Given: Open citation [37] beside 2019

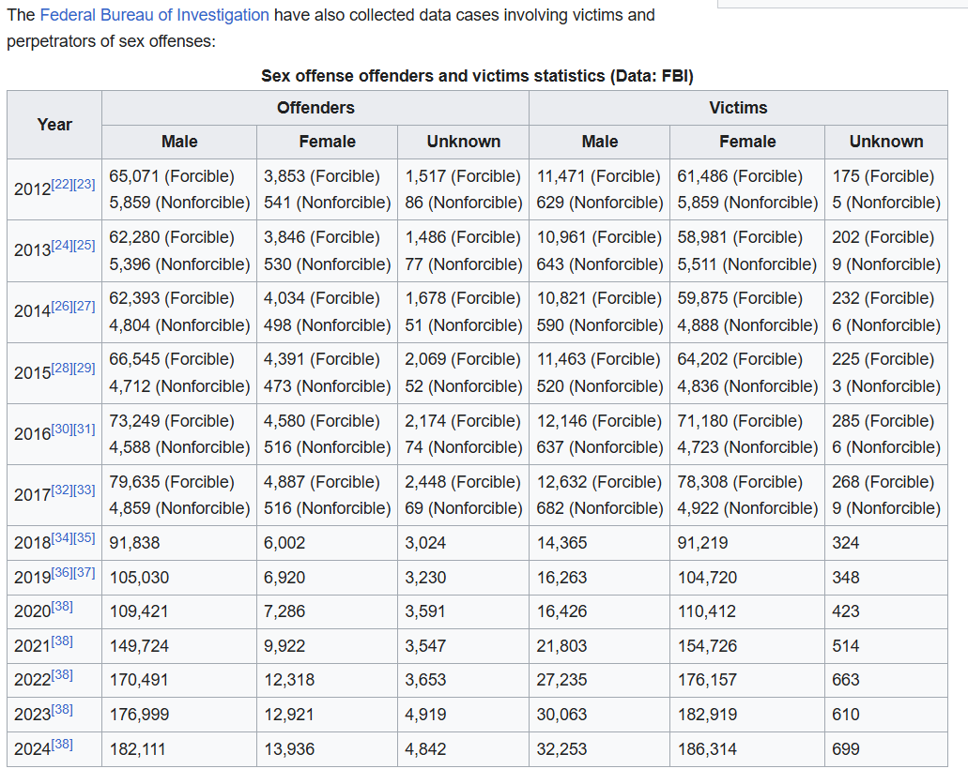Looking at the screenshot, I should coord(85,572).
